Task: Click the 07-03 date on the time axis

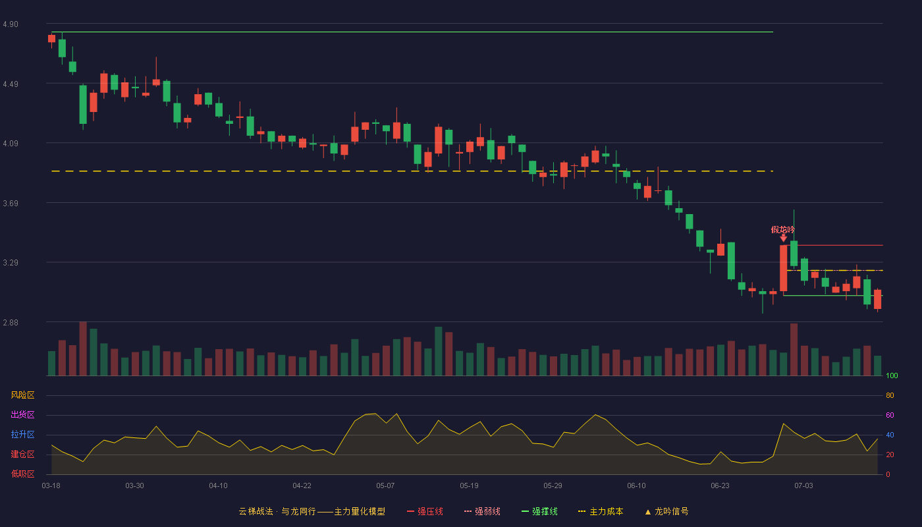Action: point(803,485)
